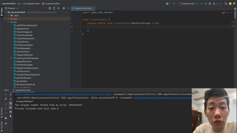Open CheckAnagram class in project tree
The height and width of the screenshot is (133, 237).
pos(23,32)
